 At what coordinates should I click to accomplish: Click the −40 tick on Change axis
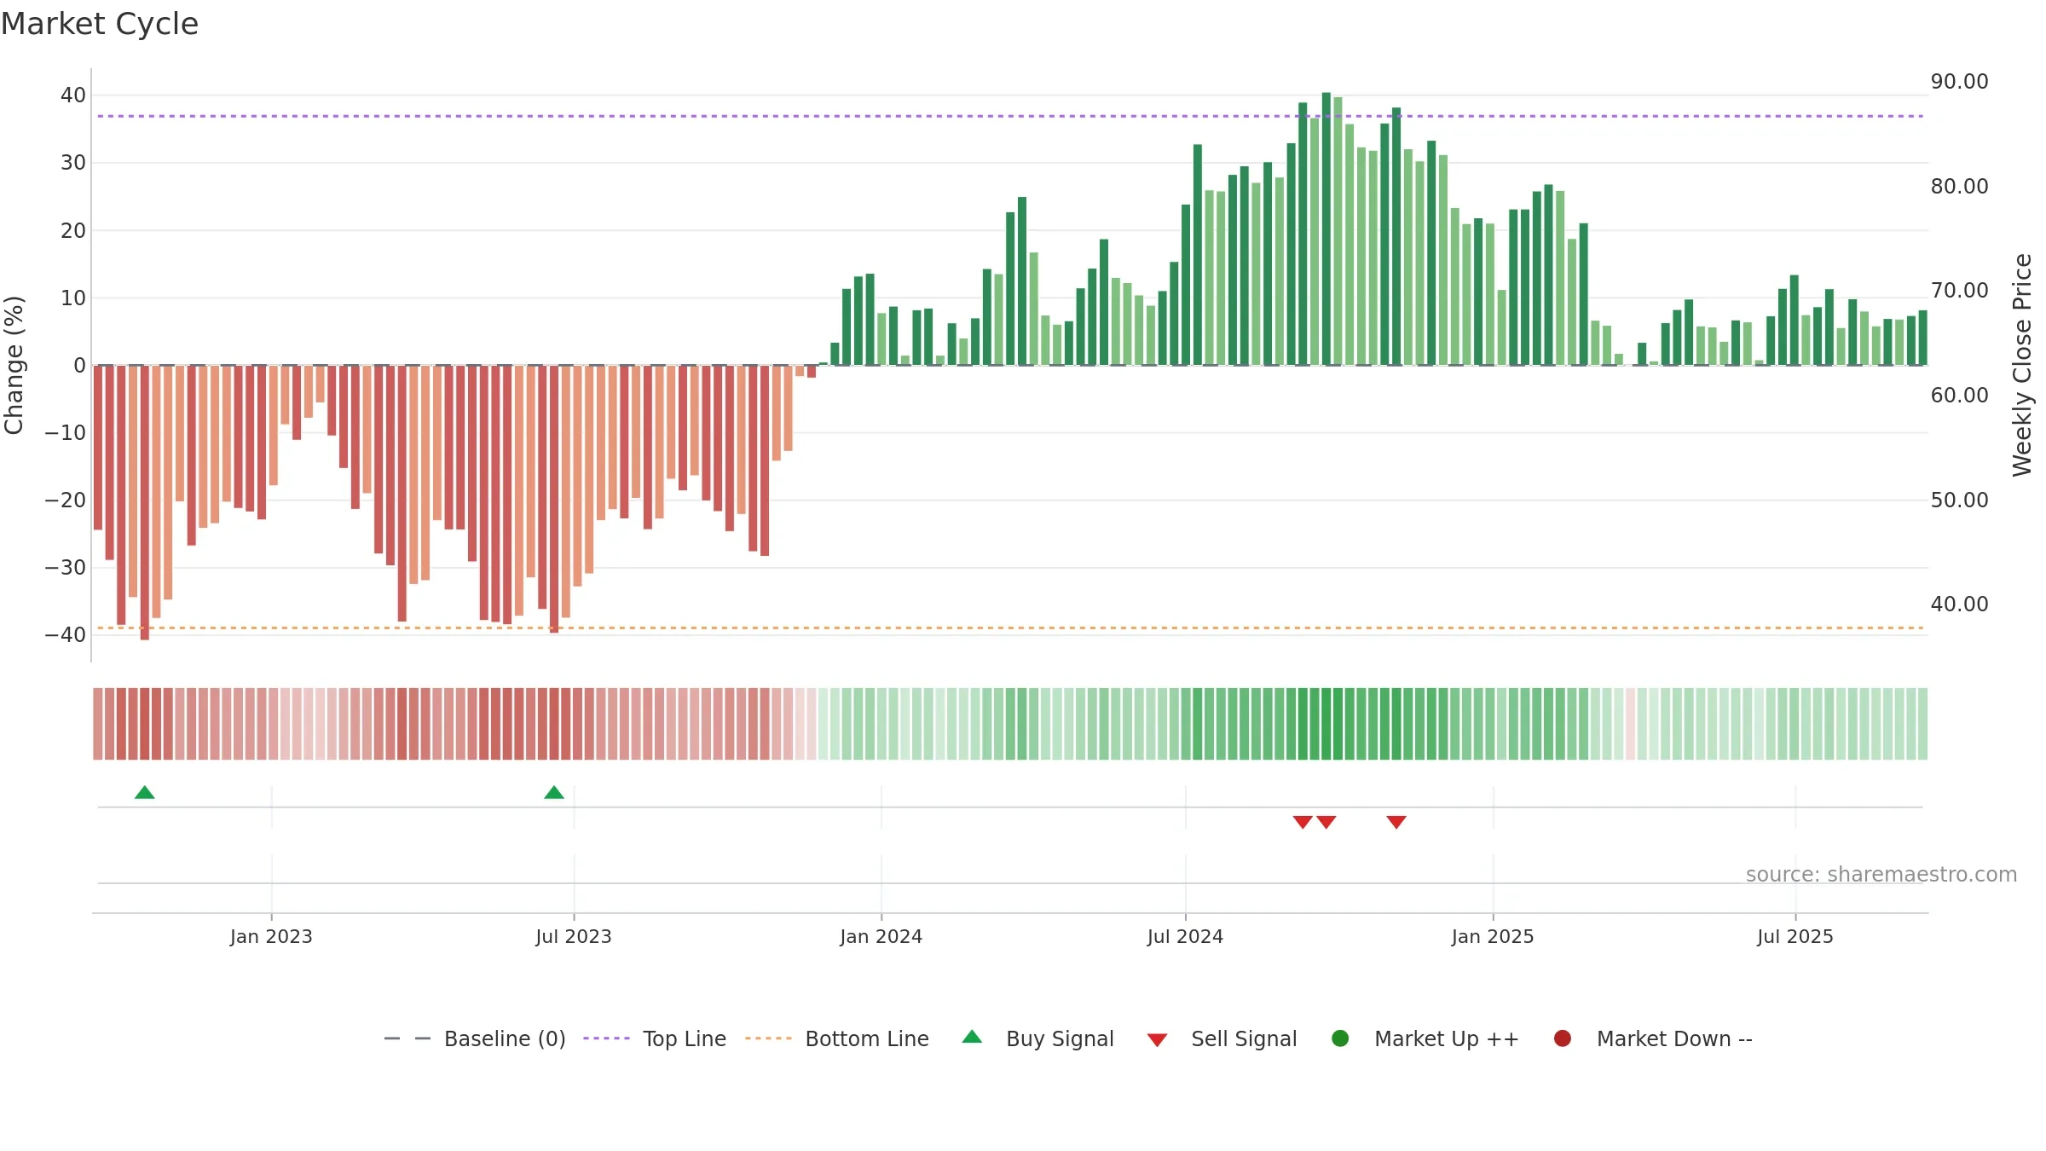point(66,635)
